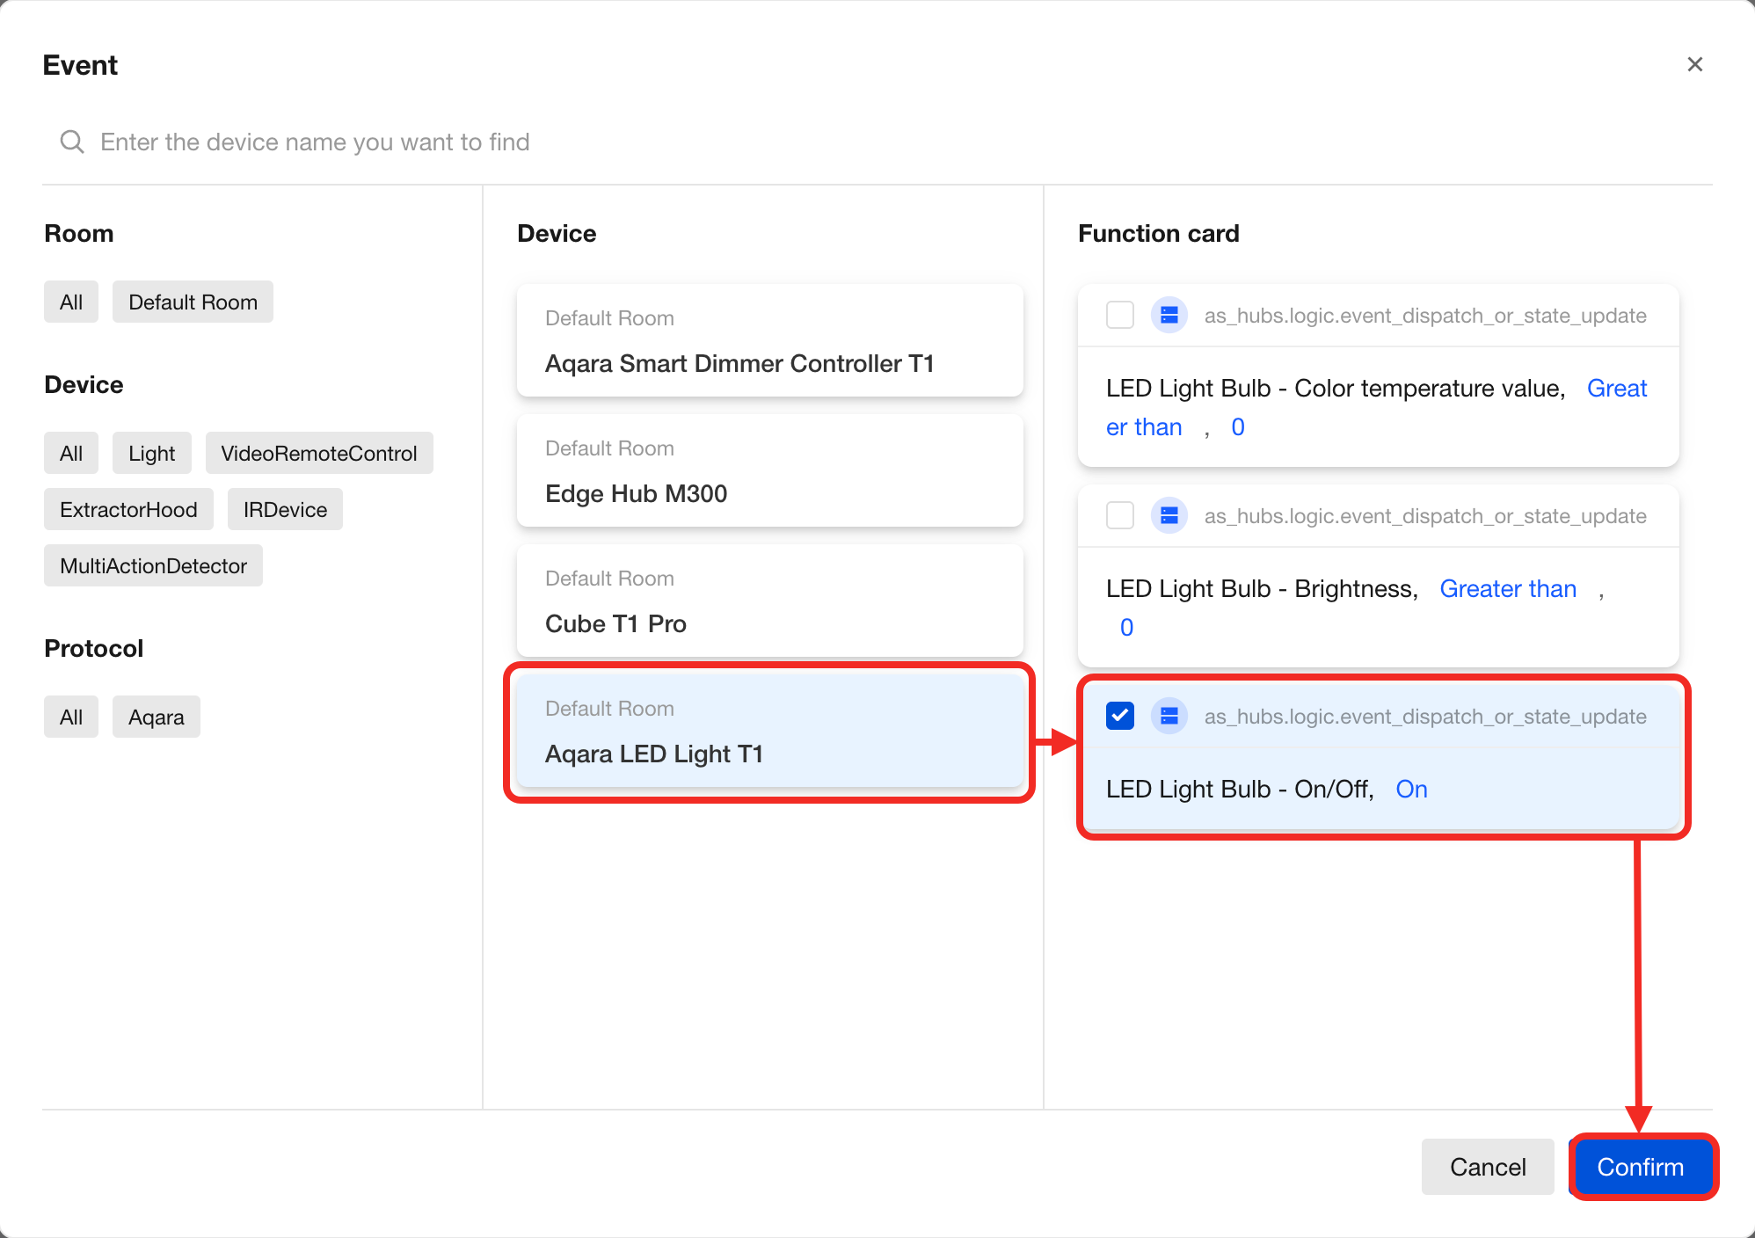Check the Brightness function card checkbox

click(1119, 515)
